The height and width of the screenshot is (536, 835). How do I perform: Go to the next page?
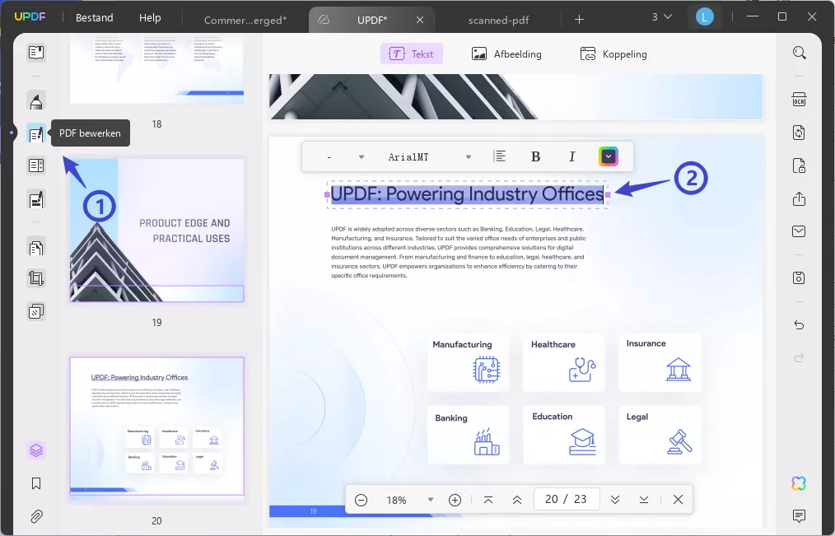[615, 500]
